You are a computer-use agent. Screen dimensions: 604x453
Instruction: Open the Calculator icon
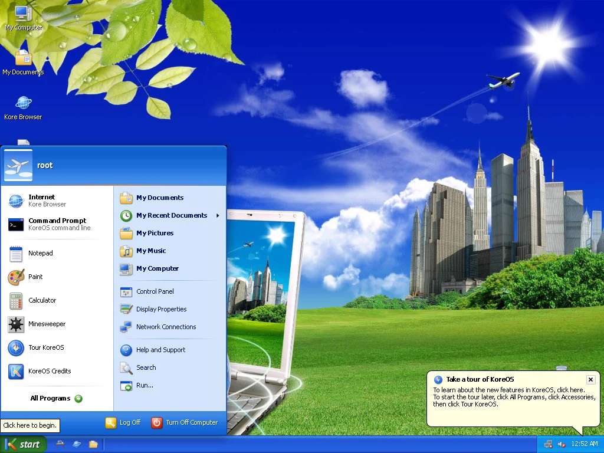[x=16, y=300]
